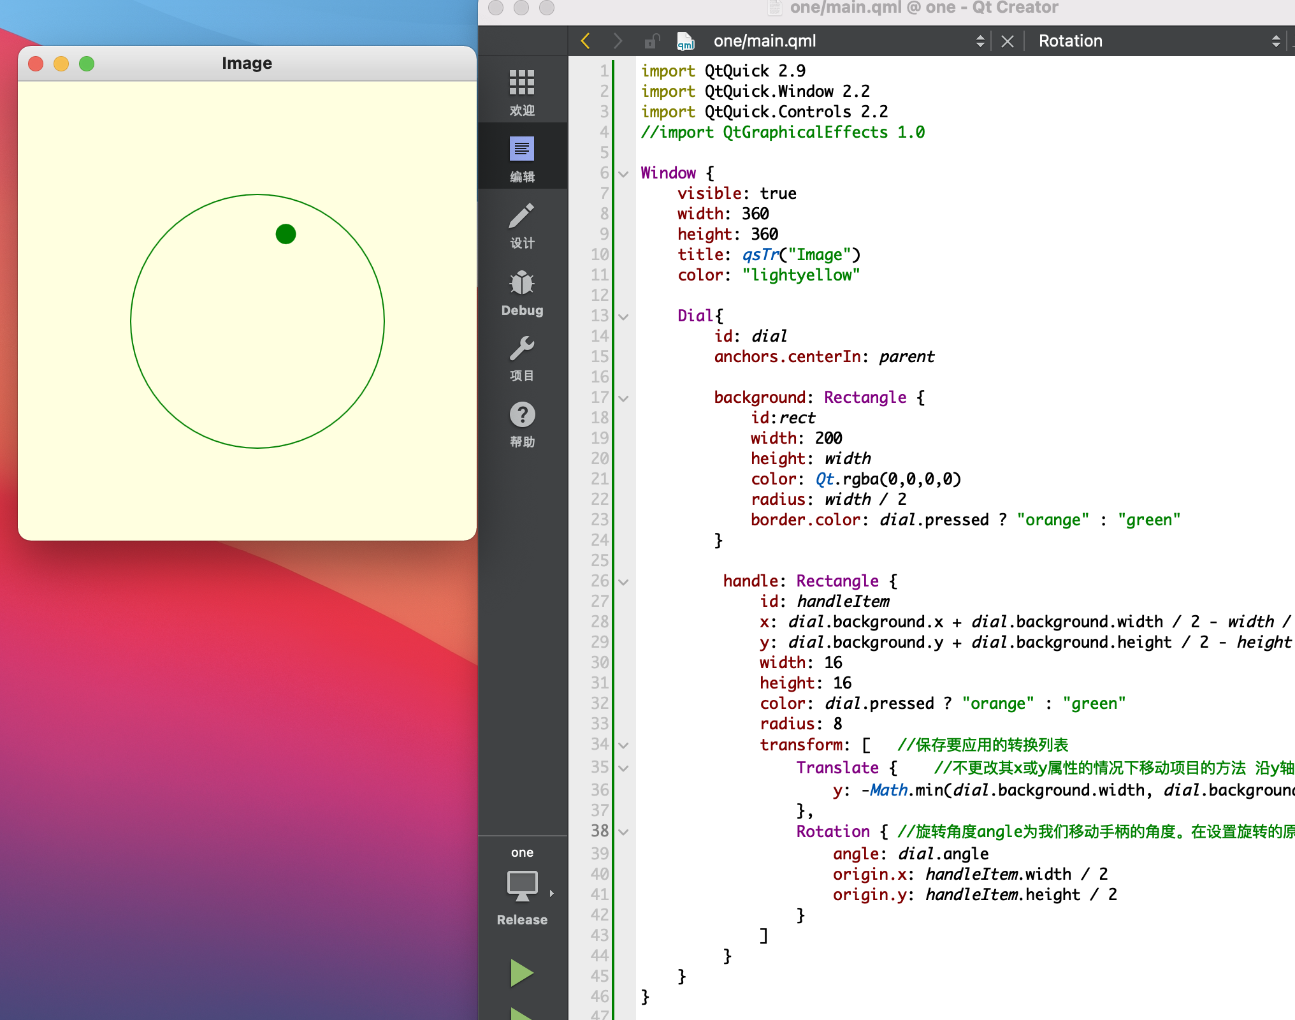Click the green Run button
Image resolution: width=1295 pixels, height=1020 pixels.
[522, 973]
